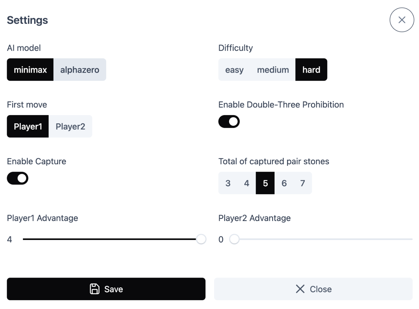Set total captured pair stones to 3
This screenshot has width=419, height=309.
[228, 183]
